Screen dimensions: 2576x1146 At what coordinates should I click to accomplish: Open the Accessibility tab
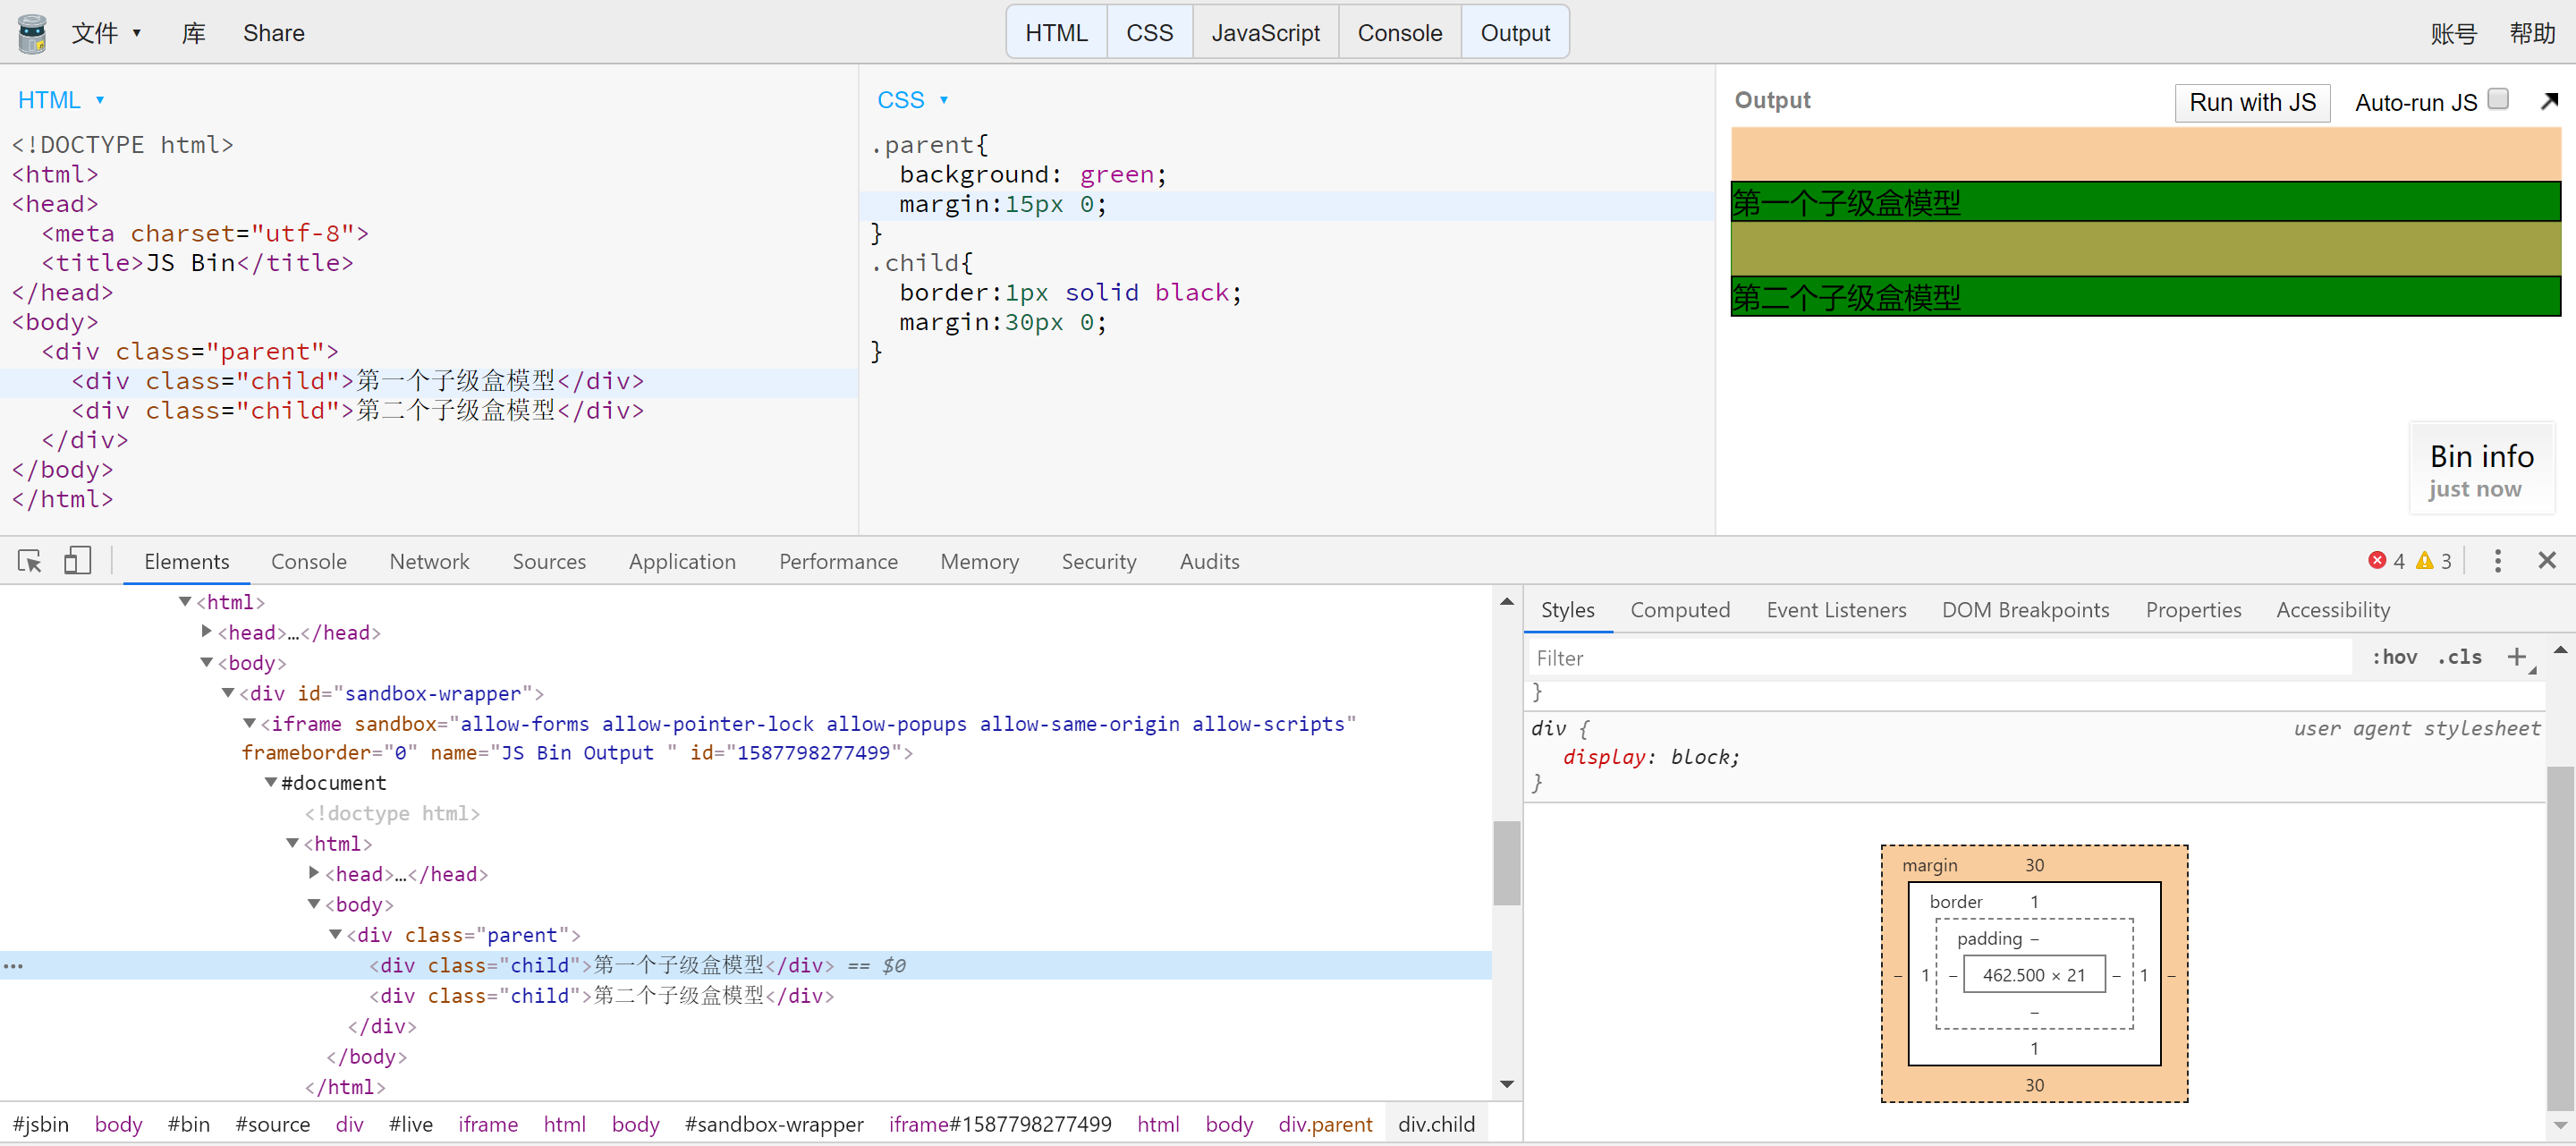point(2333,609)
